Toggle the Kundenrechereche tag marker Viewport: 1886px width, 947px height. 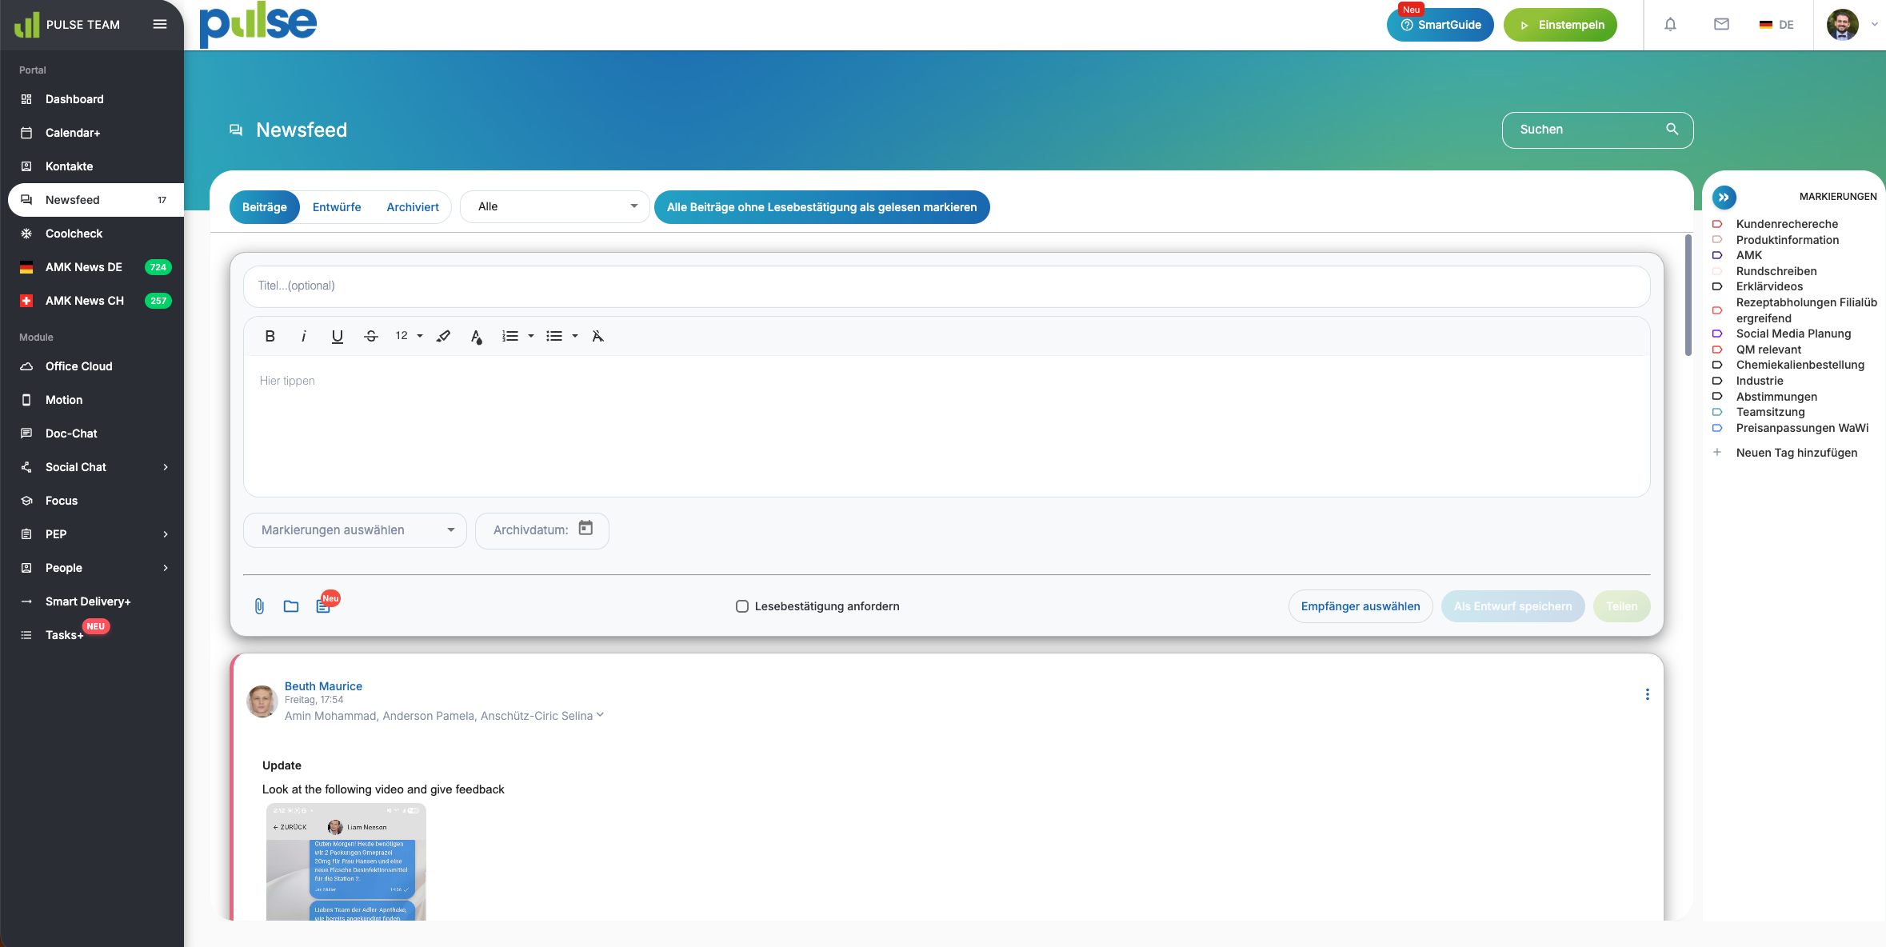pyautogui.click(x=1716, y=224)
